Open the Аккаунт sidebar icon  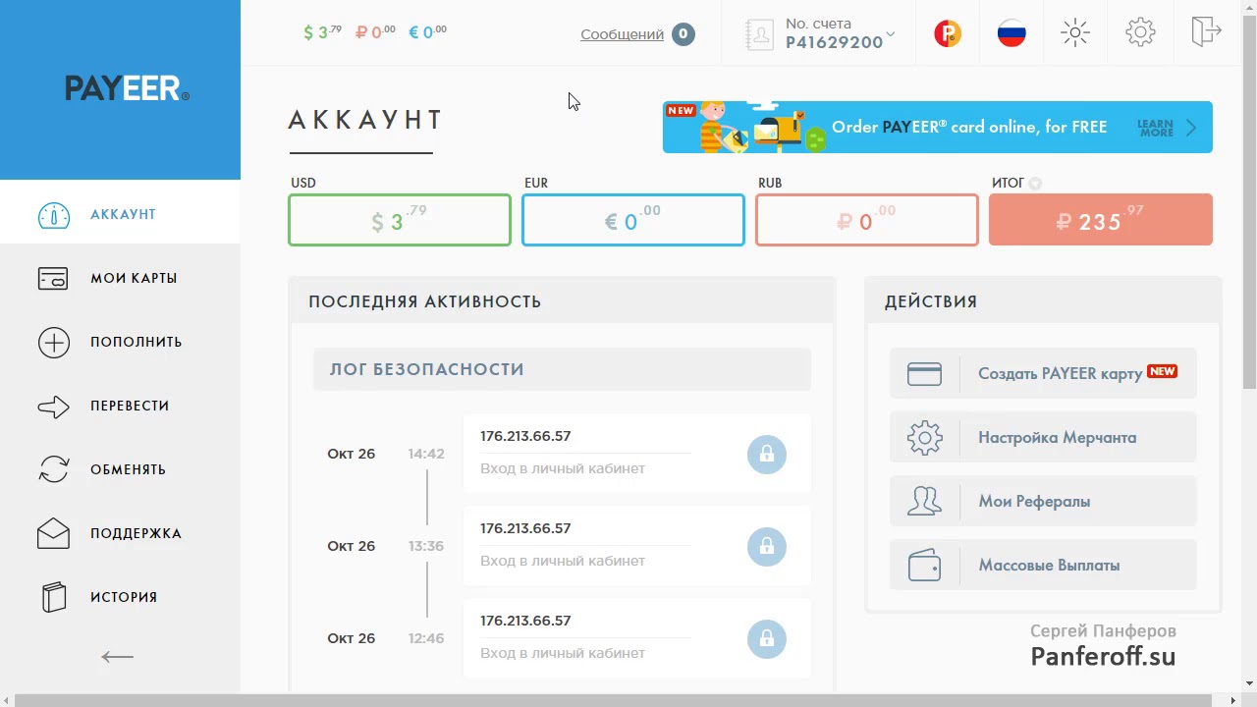(54, 215)
